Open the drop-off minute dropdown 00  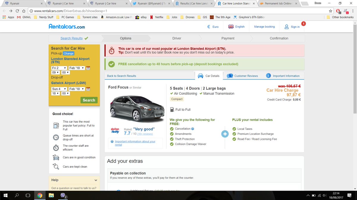(65, 93)
